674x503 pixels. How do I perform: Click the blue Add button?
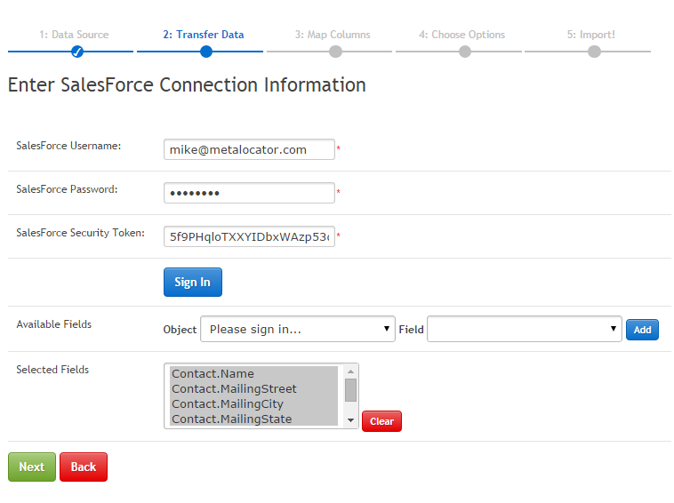click(642, 330)
